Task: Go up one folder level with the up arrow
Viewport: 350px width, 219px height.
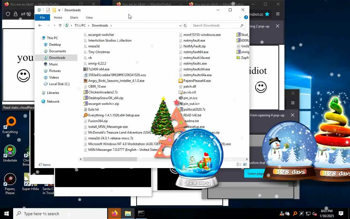Action: (60, 25)
